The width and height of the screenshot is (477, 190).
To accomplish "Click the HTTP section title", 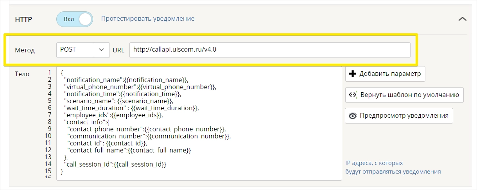I will pos(23,19).
